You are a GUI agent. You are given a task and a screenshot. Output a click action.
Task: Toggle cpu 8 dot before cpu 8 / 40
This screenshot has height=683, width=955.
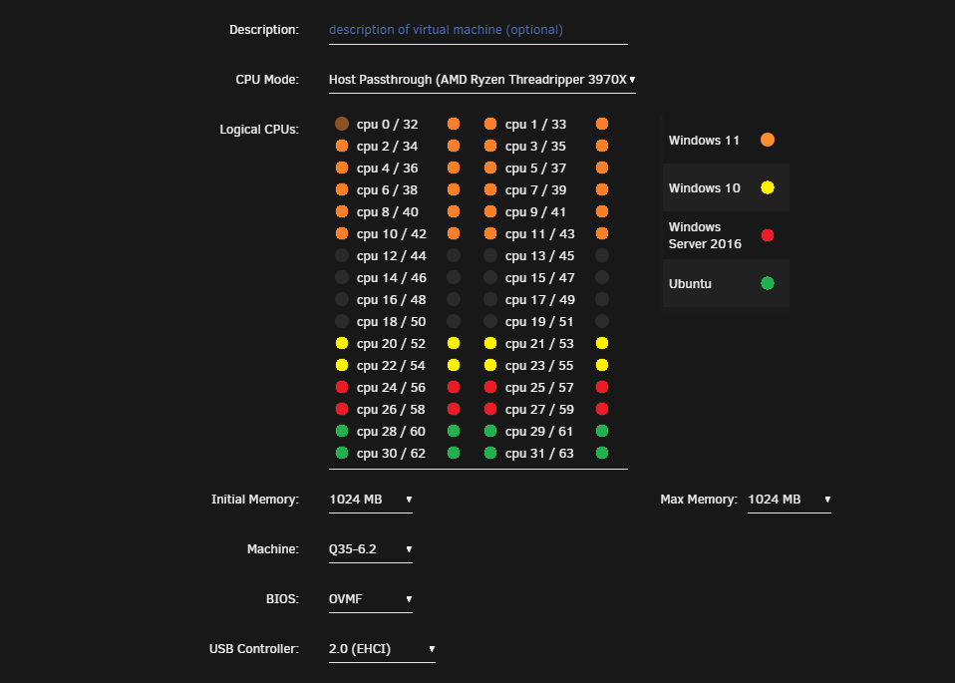tap(342, 212)
